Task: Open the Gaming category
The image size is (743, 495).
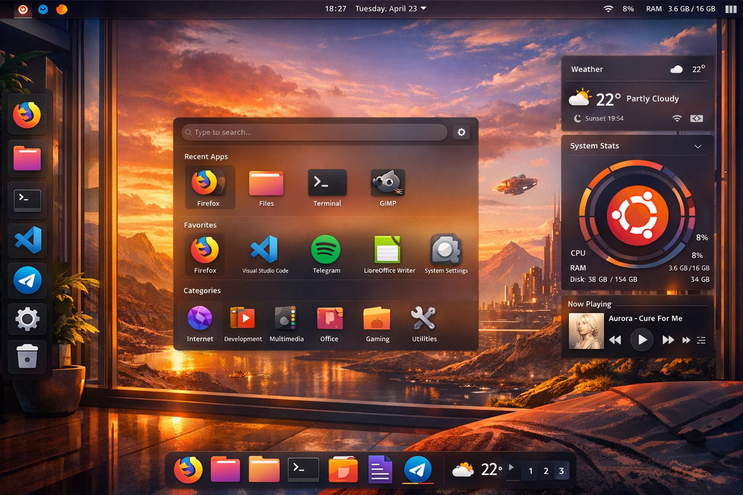Action: coord(377,324)
